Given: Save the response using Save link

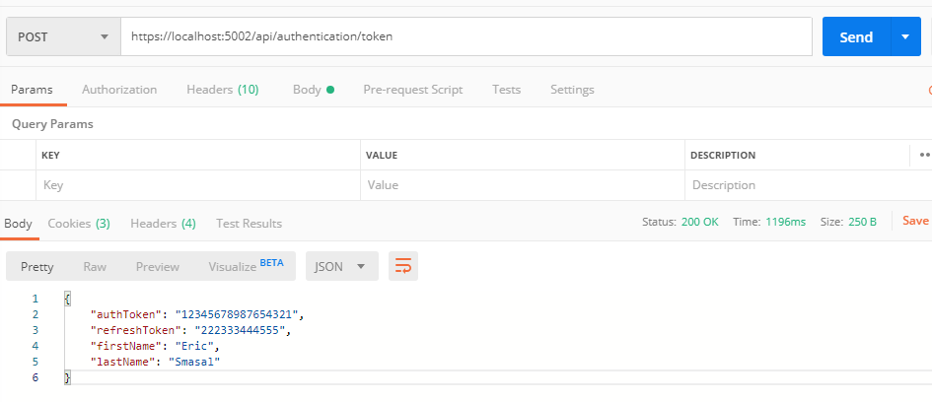Looking at the screenshot, I should pyautogui.click(x=915, y=222).
